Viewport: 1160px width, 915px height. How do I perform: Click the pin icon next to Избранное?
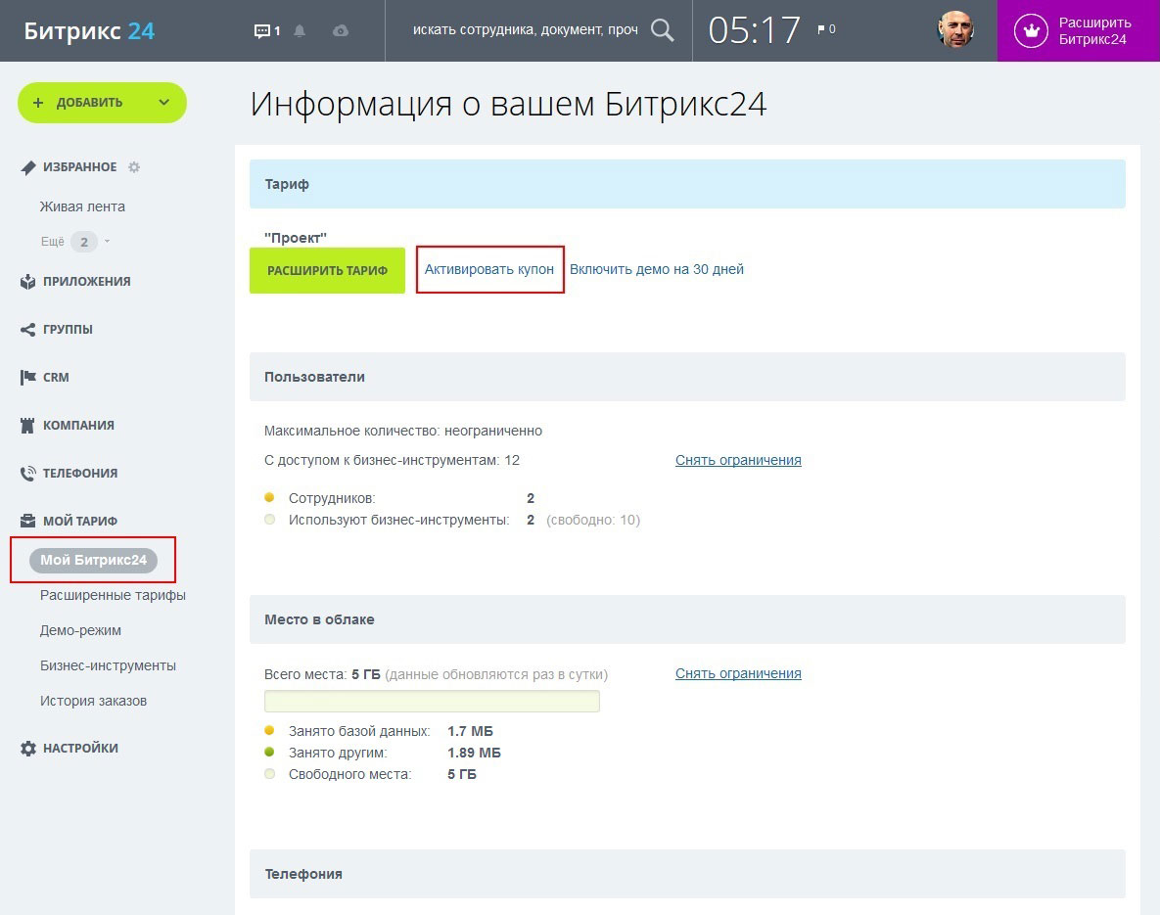pos(28,167)
